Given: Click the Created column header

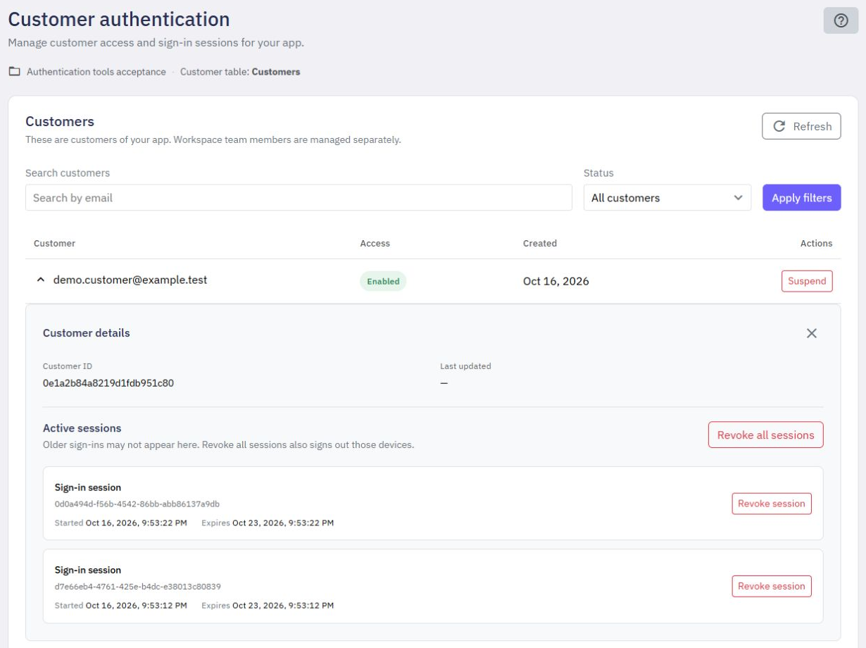Looking at the screenshot, I should pos(540,244).
